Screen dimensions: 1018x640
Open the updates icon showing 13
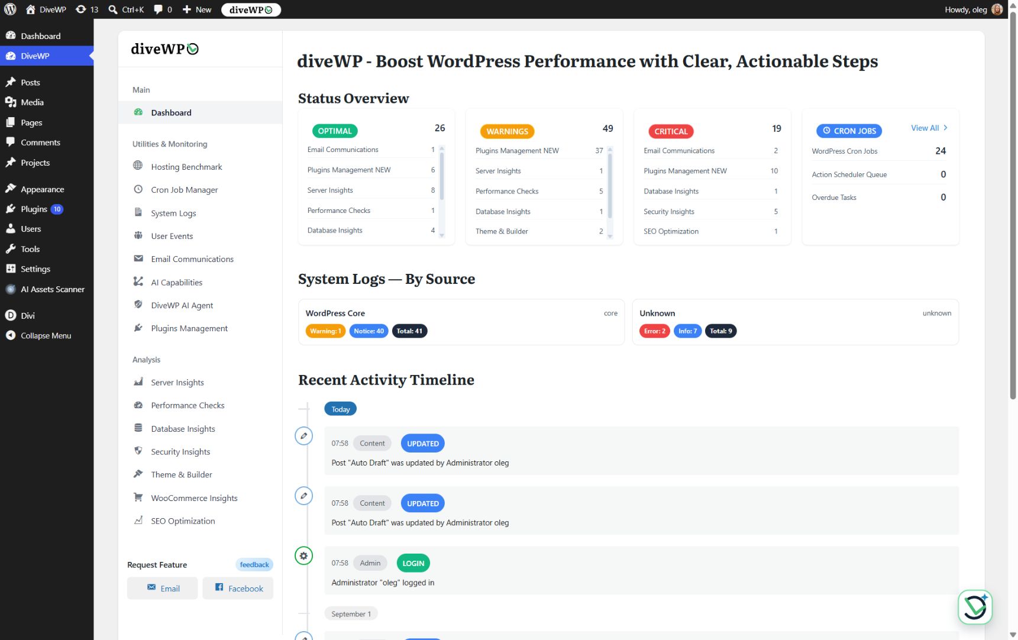click(87, 9)
